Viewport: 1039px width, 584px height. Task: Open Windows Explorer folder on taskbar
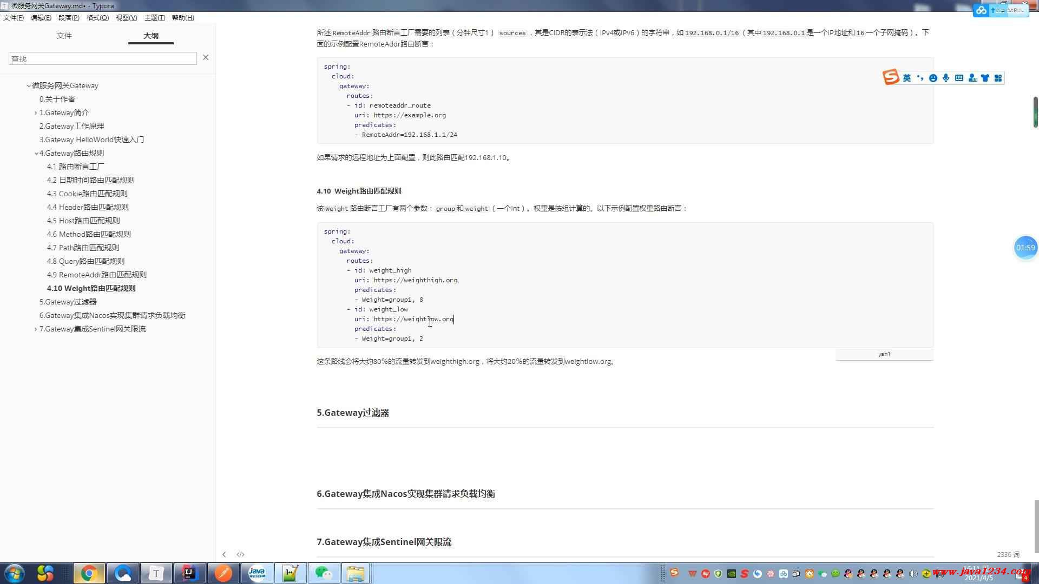(x=356, y=573)
